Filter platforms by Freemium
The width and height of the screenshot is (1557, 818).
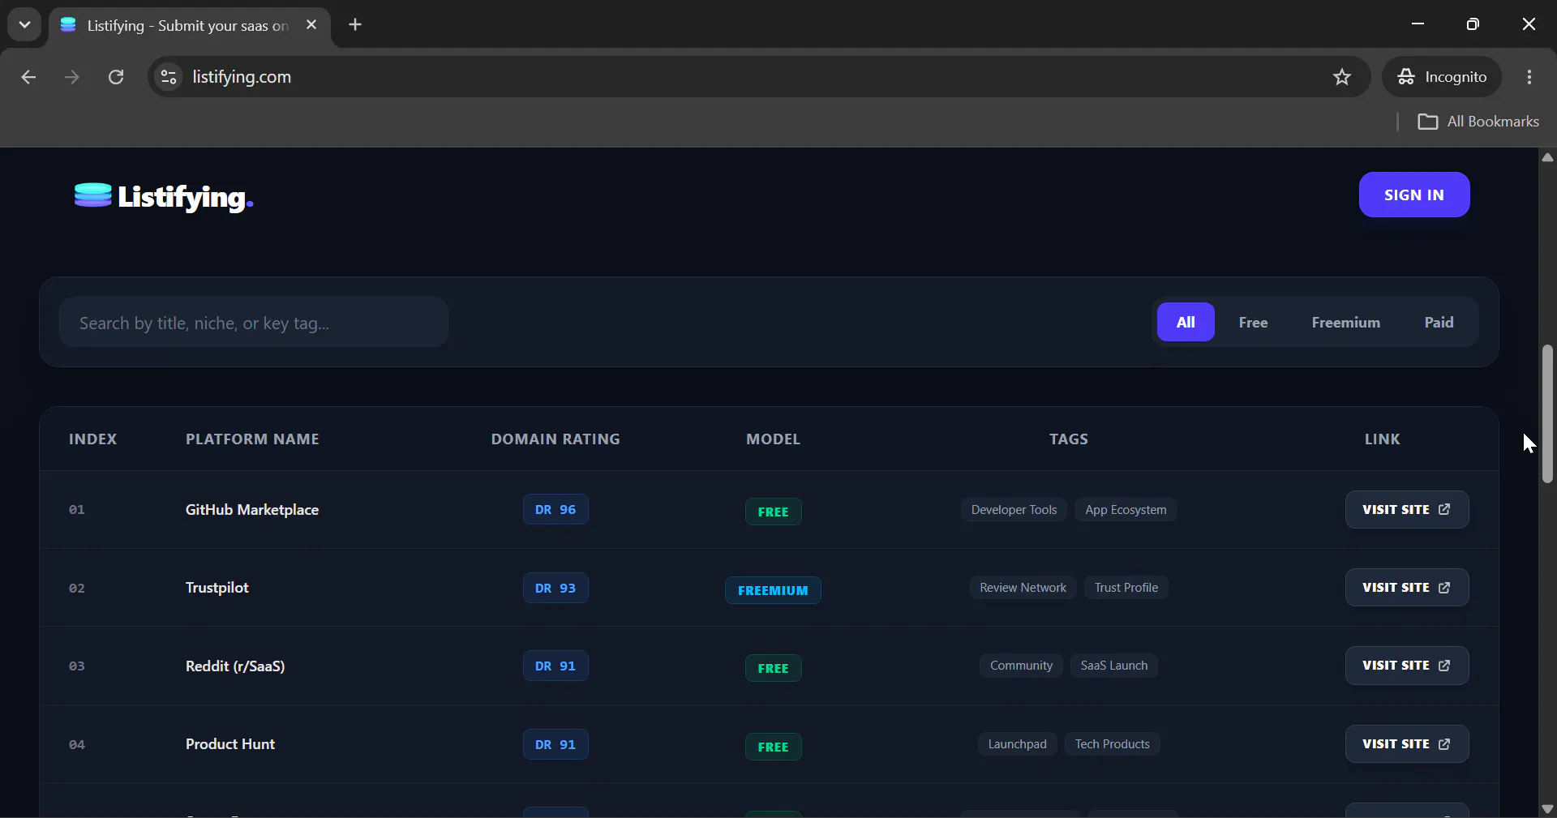pos(1345,322)
